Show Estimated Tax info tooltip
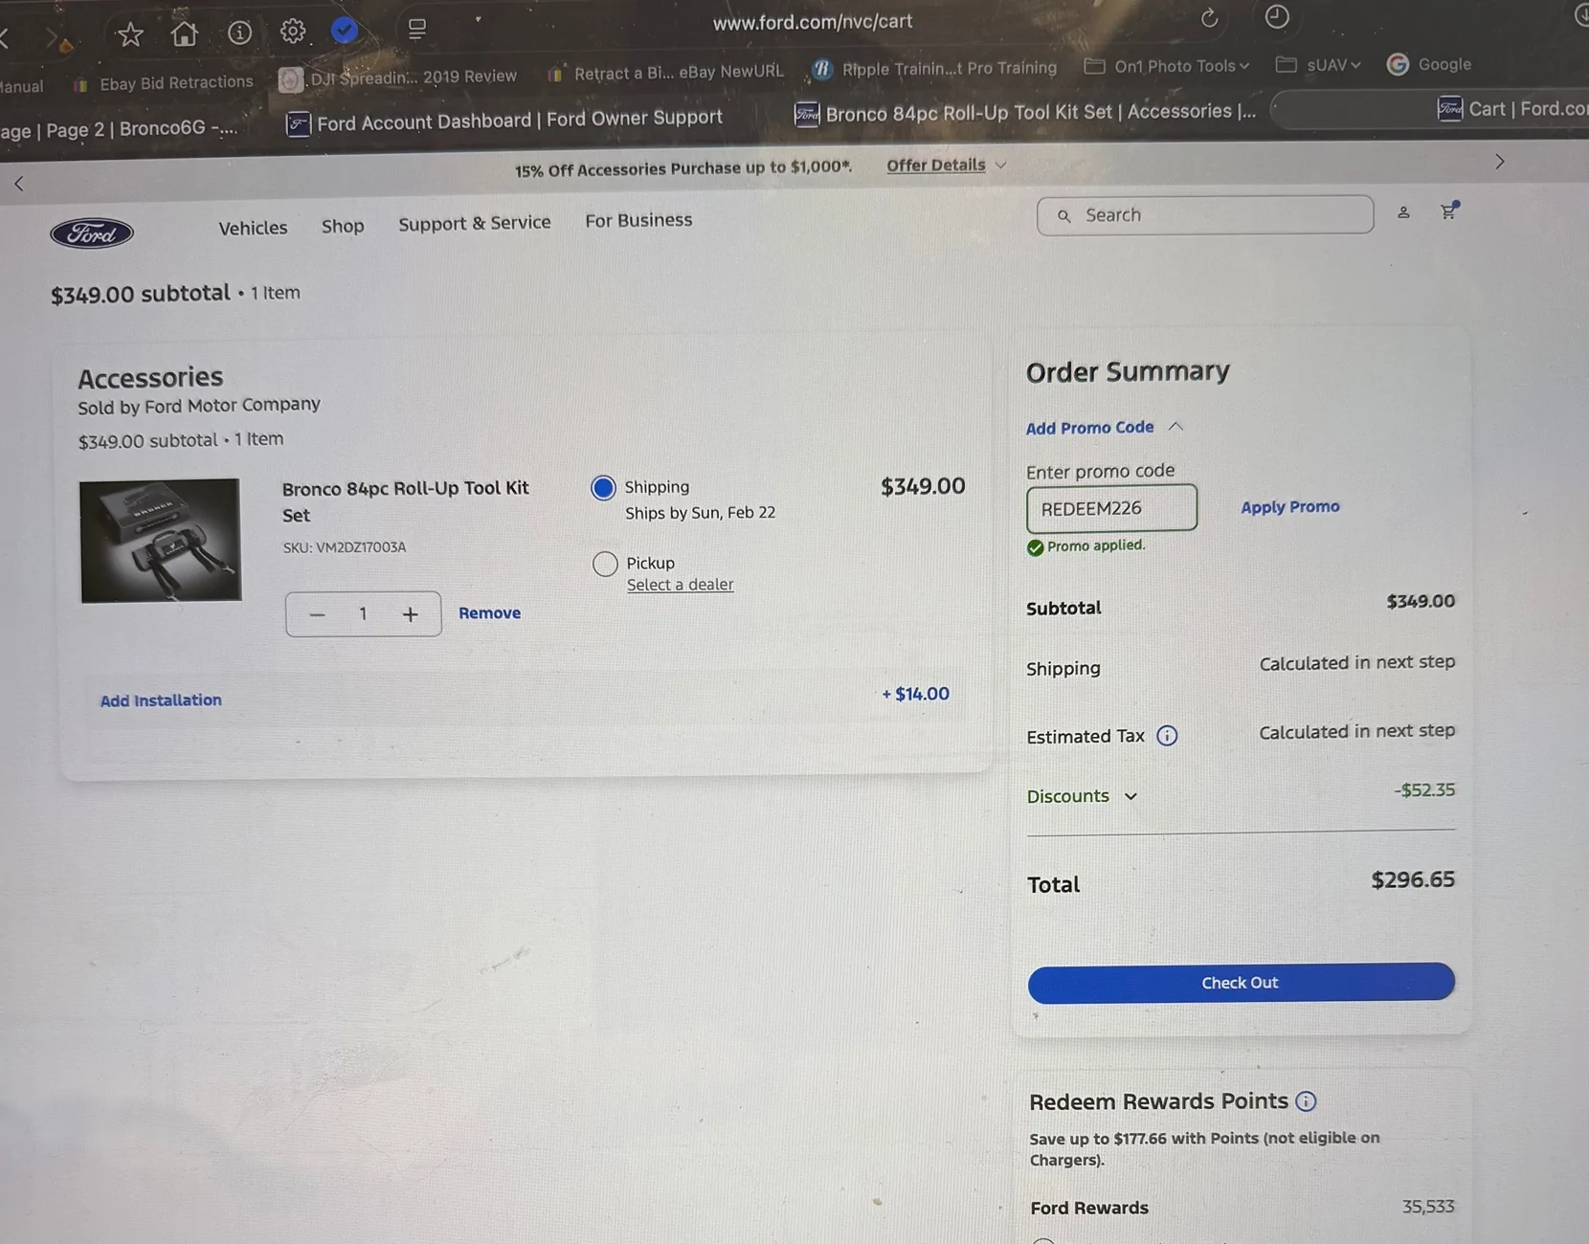The image size is (1589, 1244). 1167,736
